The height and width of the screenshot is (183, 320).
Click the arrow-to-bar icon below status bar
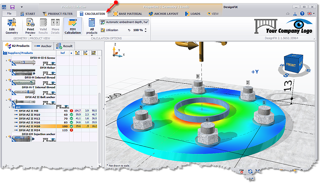pos(251,179)
